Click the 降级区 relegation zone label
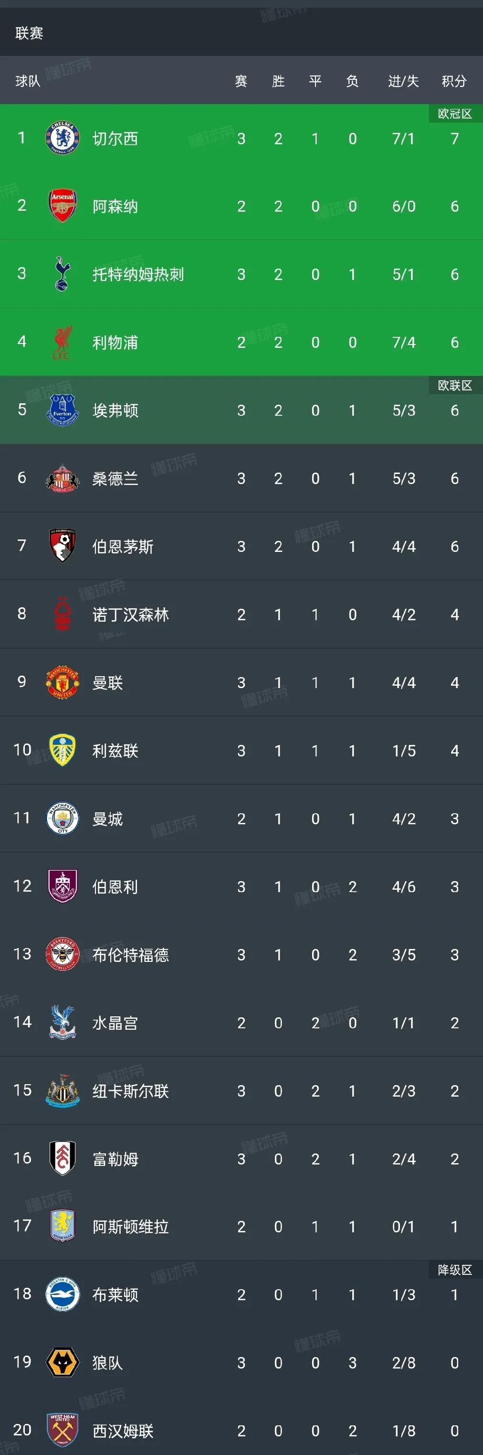The height and width of the screenshot is (1455, 483). tap(455, 1270)
